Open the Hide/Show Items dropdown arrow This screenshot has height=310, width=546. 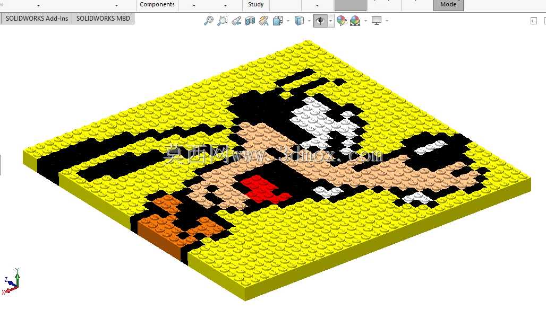point(331,21)
